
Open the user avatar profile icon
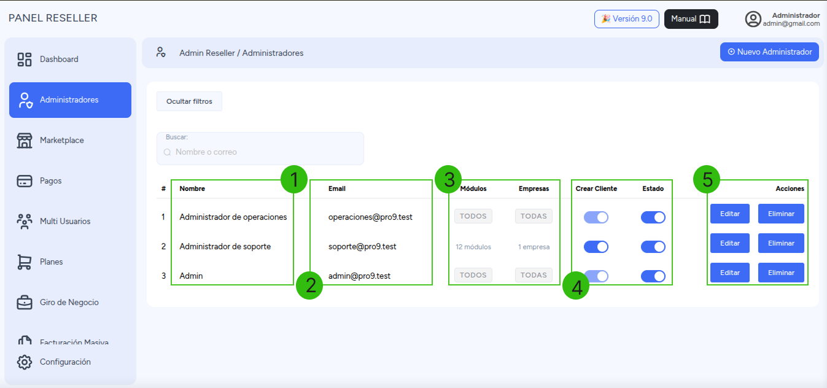pyautogui.click(x=753, y=19)
